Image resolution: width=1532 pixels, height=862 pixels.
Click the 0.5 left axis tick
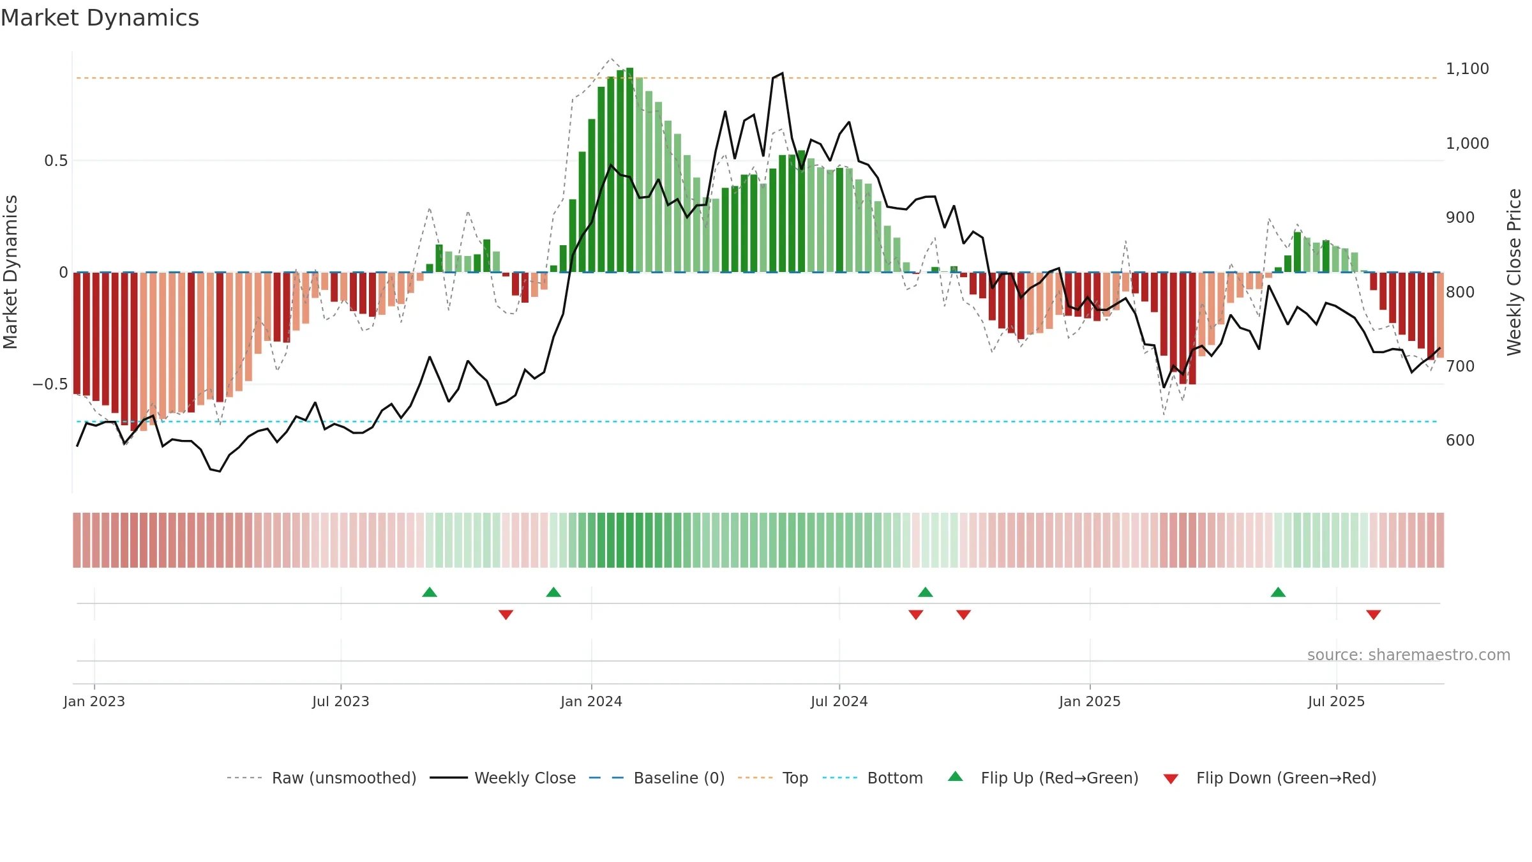[56, 161]
